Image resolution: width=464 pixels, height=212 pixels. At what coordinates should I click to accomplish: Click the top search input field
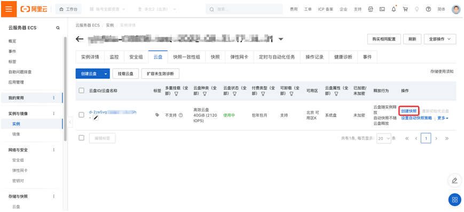(x=244, y=9)
